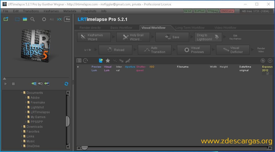The image size is (275, 152).
Task: Click the clock history icon above table
Action: pyautogui.click(x=85, y=60)
